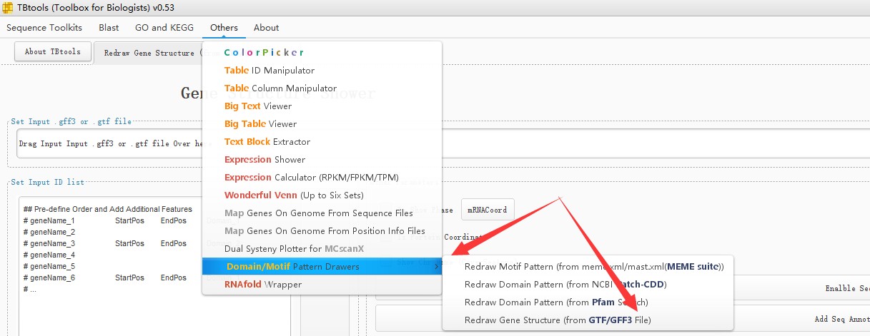Click the 'Set Input ID list' label
Image resolution: width=870 pixels, height=336 pixels.
tap(48, 183)
